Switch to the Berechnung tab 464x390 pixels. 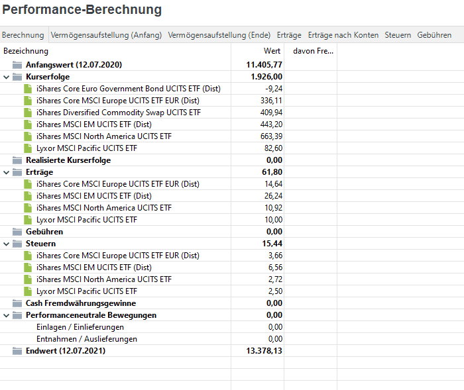pyautogui.click(x=23, y=35)
